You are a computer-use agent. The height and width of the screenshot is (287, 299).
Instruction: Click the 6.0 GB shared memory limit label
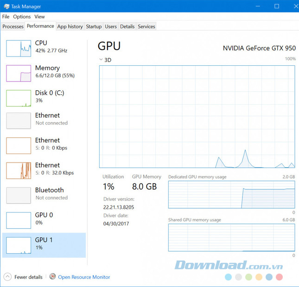pos(289,220)
